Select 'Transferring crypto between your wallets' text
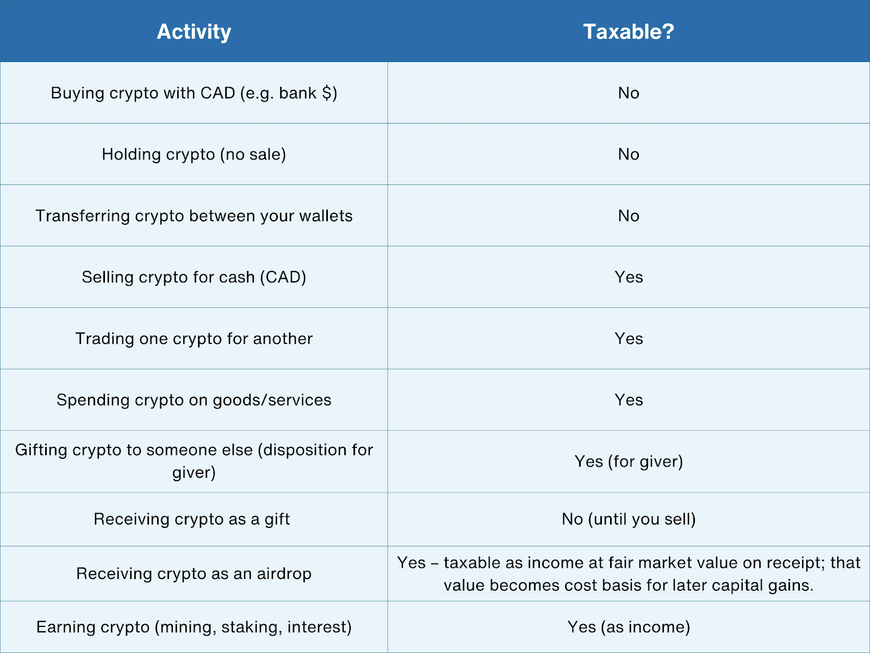 pyautogui.click(x=194, y=216)
